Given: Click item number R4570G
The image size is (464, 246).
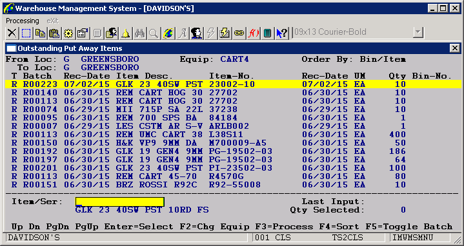Looking at the screenshot, I should click(227, 176).
